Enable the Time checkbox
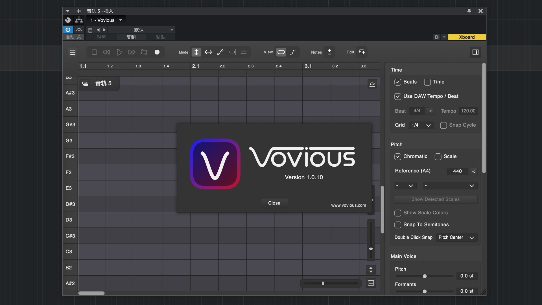This screenshot has width=542, height=305. pos(427,82)
